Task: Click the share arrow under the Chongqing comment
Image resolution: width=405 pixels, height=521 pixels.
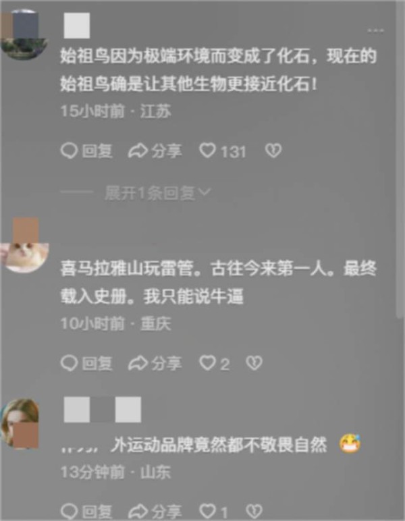Action: click(x=138, y=363)
